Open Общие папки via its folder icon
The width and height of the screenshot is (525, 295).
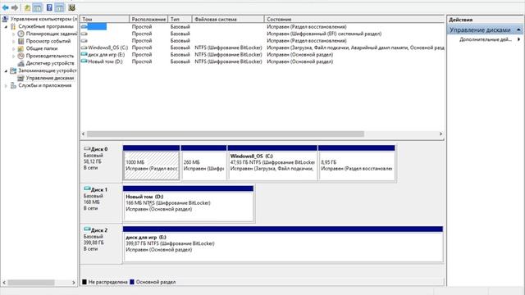[x=21, y=48]
